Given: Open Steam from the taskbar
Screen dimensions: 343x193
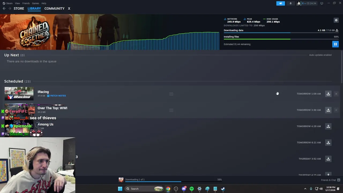Looking at the screenshot, I should [223, 189].
